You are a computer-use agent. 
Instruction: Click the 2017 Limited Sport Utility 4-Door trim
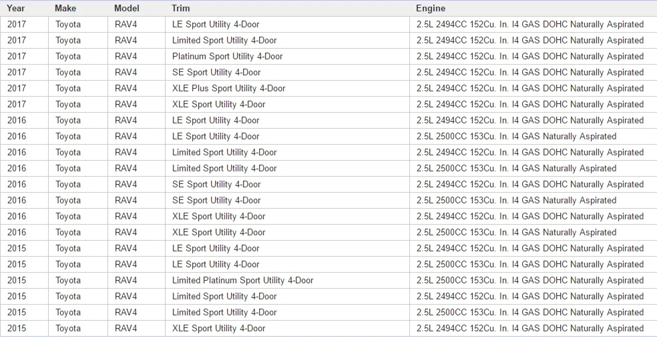[x=224, y=41]
